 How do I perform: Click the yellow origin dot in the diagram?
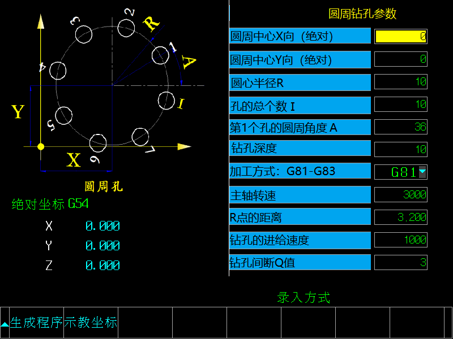40,146
